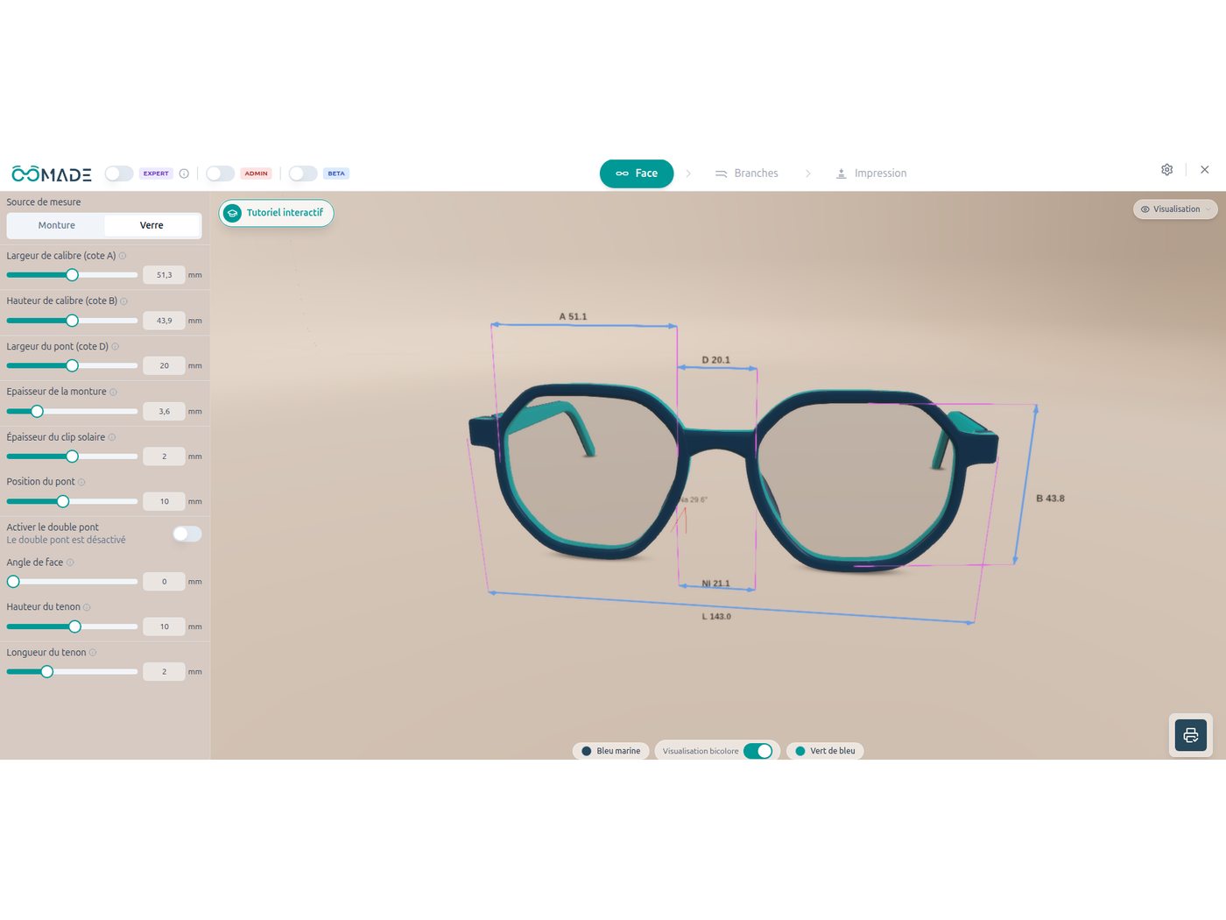Click the print icon button
The height and width of the screenshot is (920, 1226).
click(x=1191, y=735)
